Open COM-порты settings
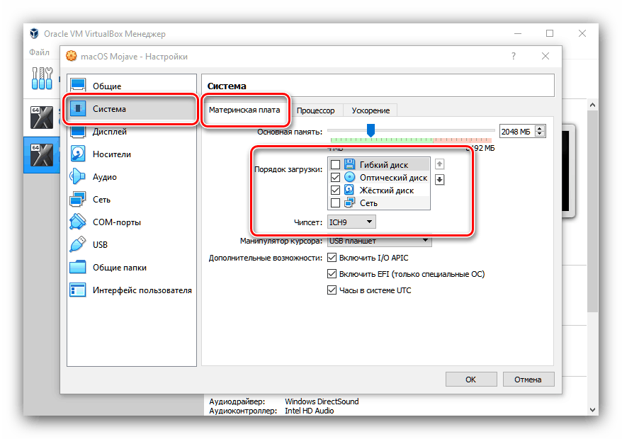This screenshot has height=439, width=622. coord(131,222)
